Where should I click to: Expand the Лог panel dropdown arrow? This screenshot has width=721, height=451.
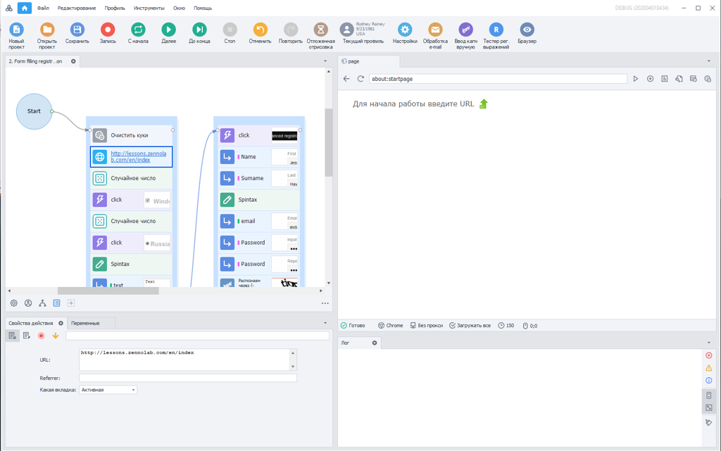(x=709, y=343)
